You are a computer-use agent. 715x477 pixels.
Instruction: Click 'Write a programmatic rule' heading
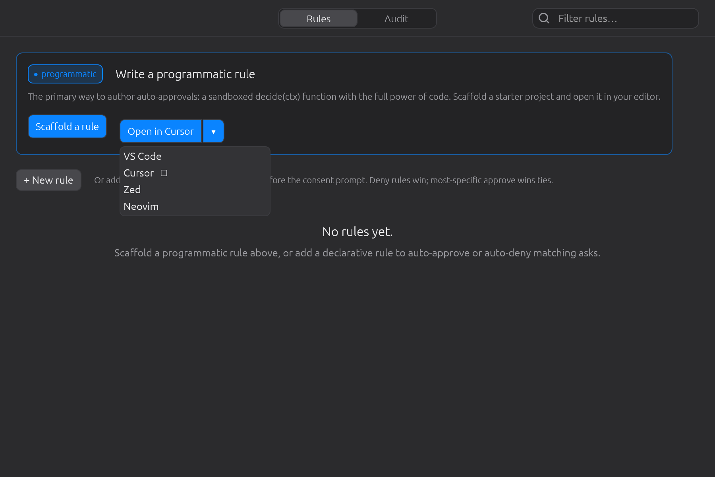tap(185, 74)
